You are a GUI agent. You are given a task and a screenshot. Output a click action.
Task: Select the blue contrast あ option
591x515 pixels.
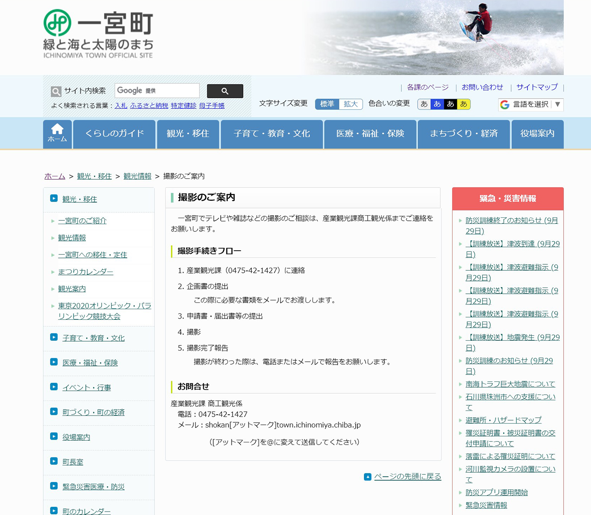click(x=436, y=104)
